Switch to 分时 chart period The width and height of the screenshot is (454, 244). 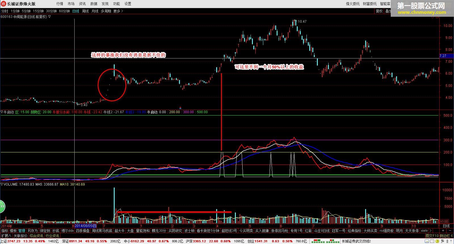pos(5,11)
